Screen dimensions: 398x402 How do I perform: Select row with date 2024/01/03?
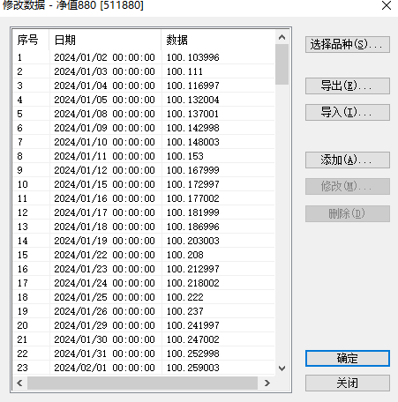point(144,71)
